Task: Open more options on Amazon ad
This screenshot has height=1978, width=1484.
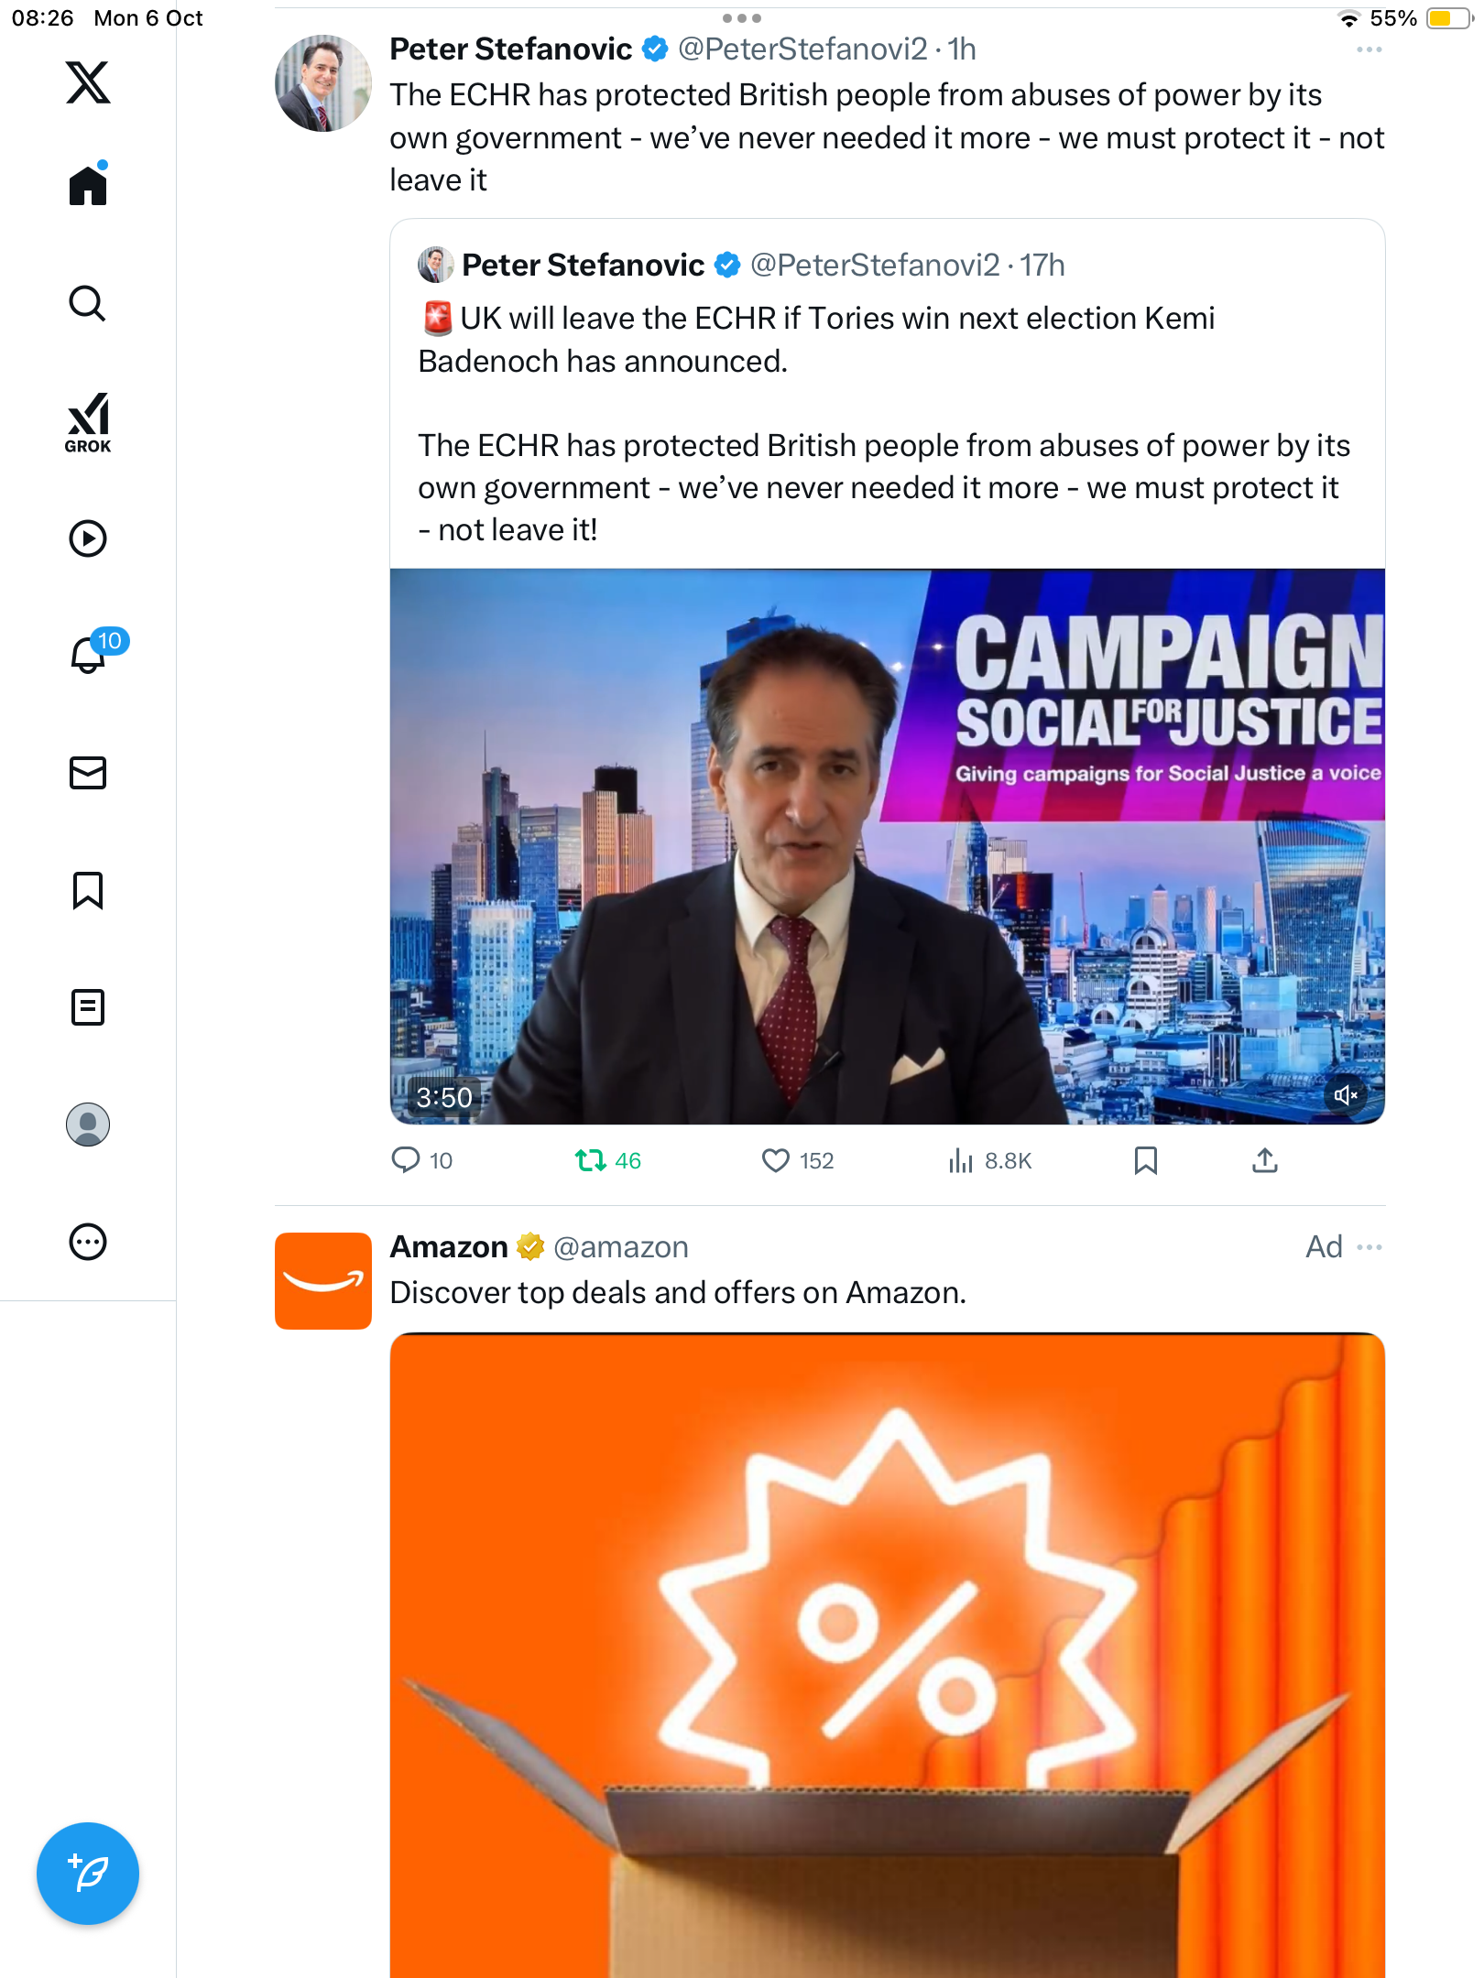Action: pos(1369,1247)
